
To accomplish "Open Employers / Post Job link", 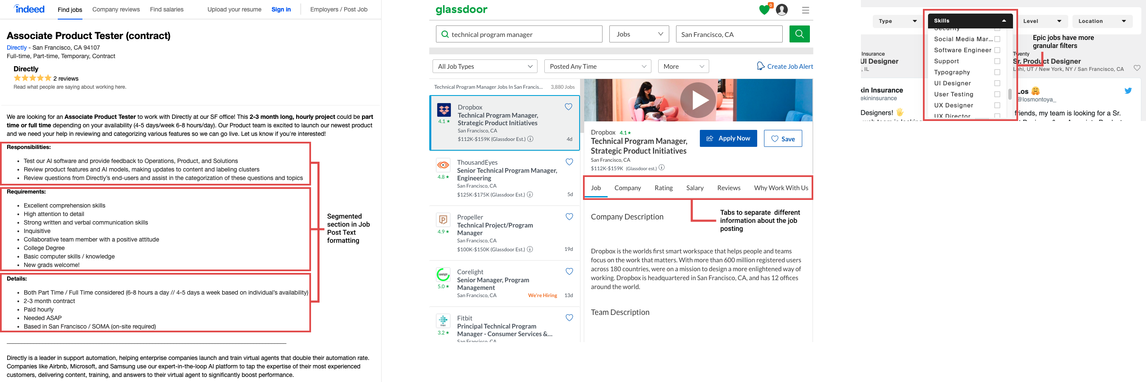I will point(339,9).
